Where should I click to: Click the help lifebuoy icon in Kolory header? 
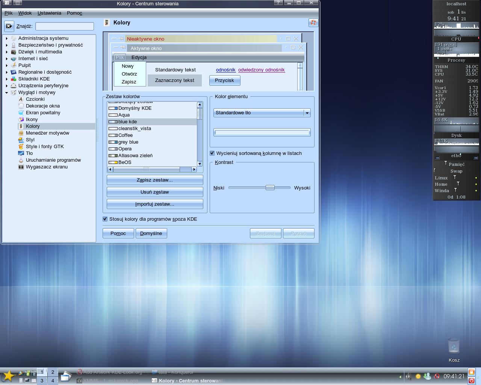click(313, 23)
